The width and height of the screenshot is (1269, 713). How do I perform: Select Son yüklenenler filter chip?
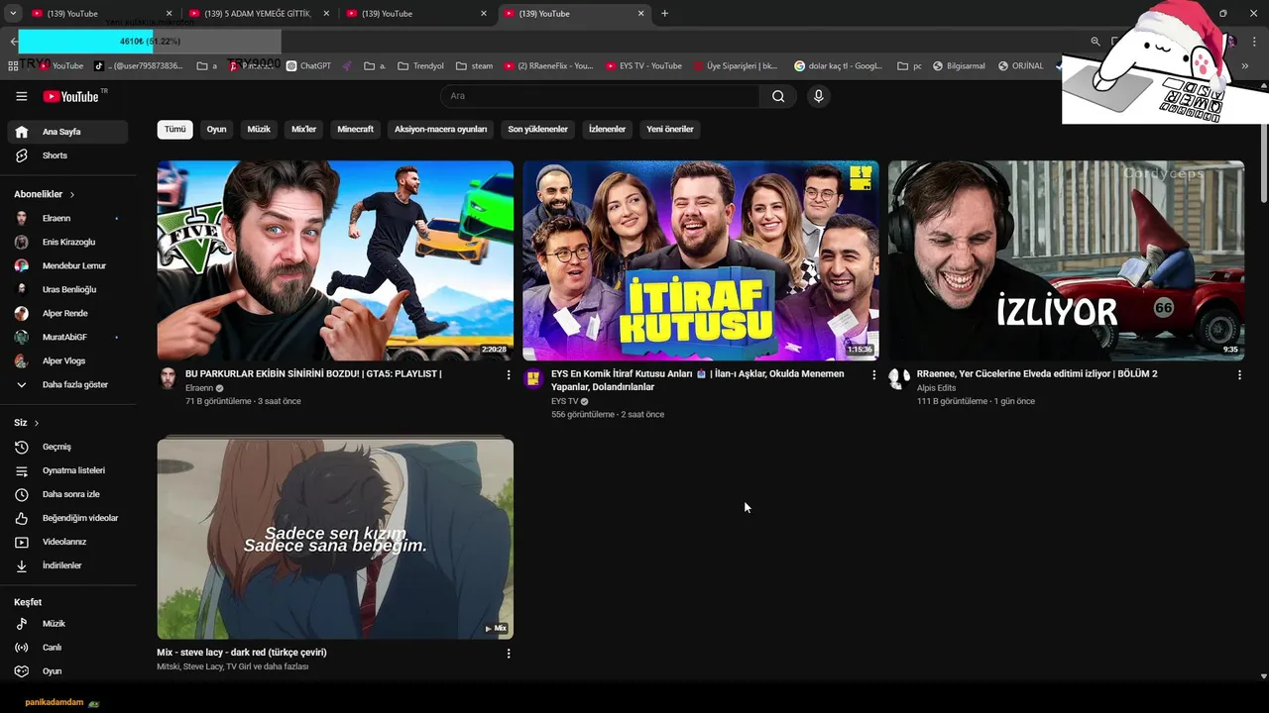click(x=537, y=129)
